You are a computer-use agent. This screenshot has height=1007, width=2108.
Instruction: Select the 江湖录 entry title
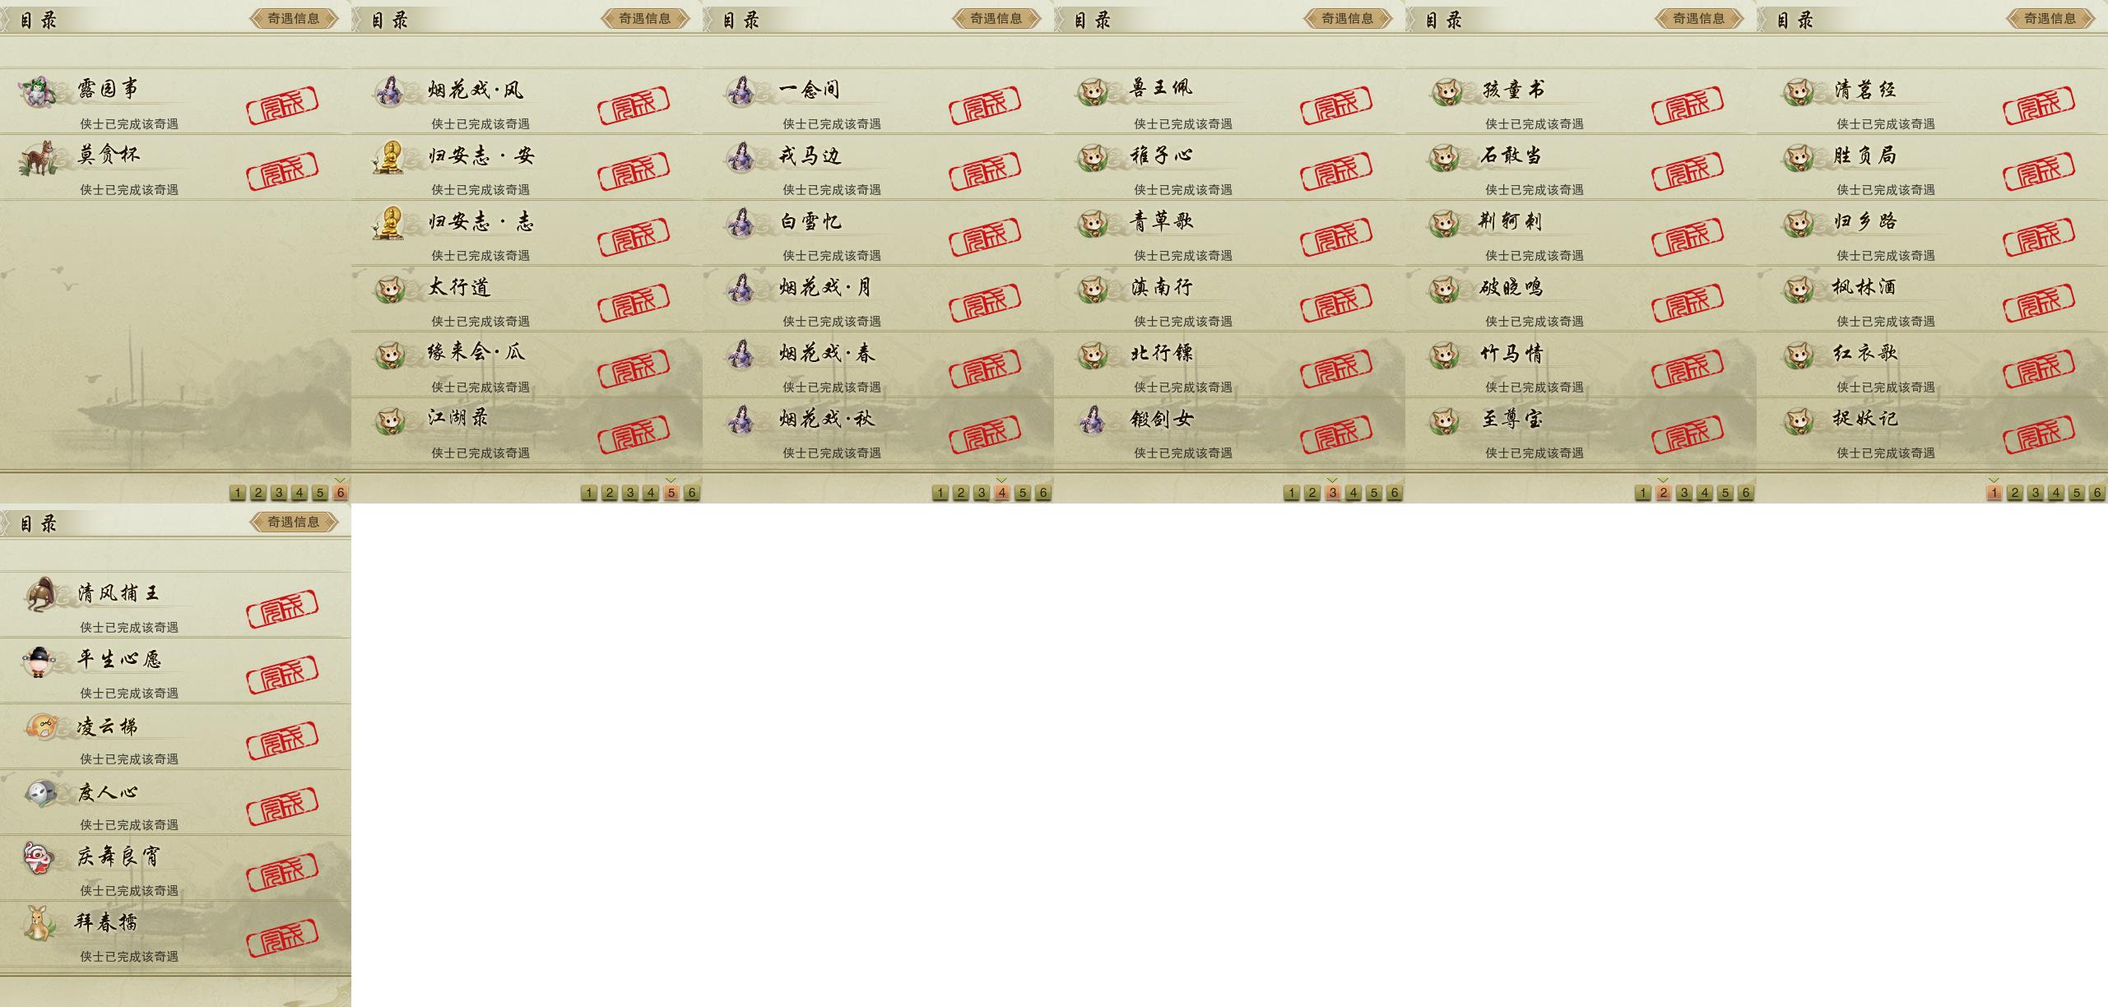pos(457,418)
